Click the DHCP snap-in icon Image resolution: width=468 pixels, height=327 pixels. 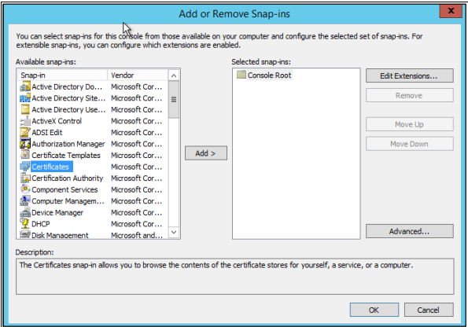(x=25, y=224)
